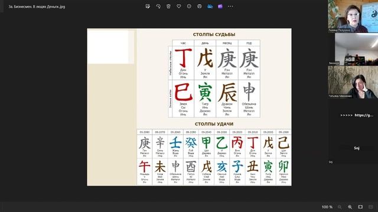Select Татьяна Мазненко's video thumbnail
Screen dimensions: 378x212
tap(353, 82)
